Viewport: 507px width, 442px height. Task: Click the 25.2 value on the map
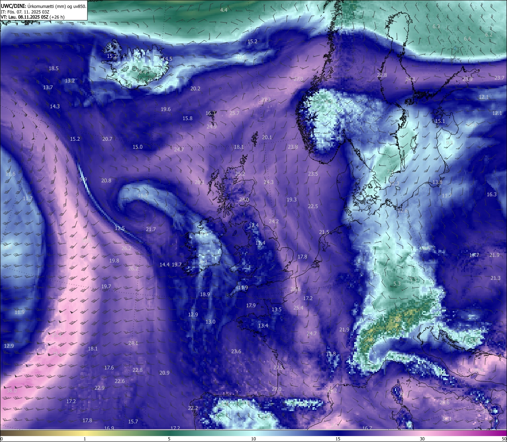(240, 174)
